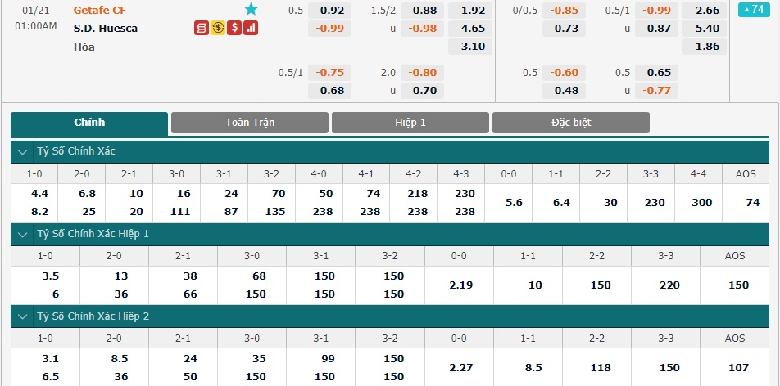Click the red striped S icon beside S.D. Huesca
Screen dimensions: 780x386
(201, 29)
